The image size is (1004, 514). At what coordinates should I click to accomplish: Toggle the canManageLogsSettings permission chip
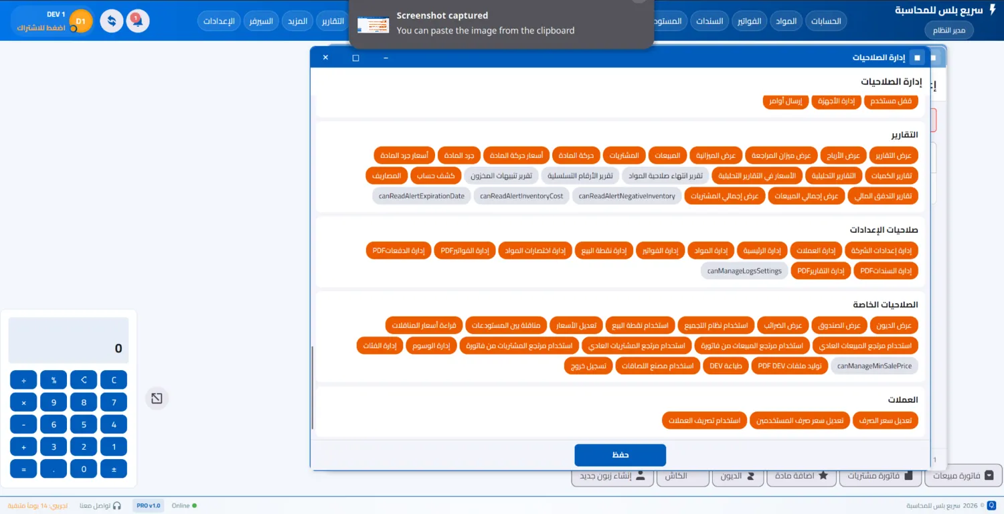pos(744,271)
